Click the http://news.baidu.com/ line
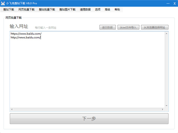The width and height of the screenshot is (178, 133). 26,38
